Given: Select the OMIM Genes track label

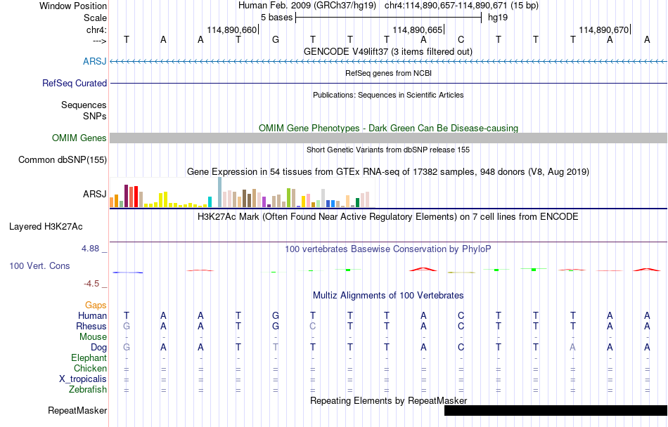Looking at the screenshot, I should point(79,138).
